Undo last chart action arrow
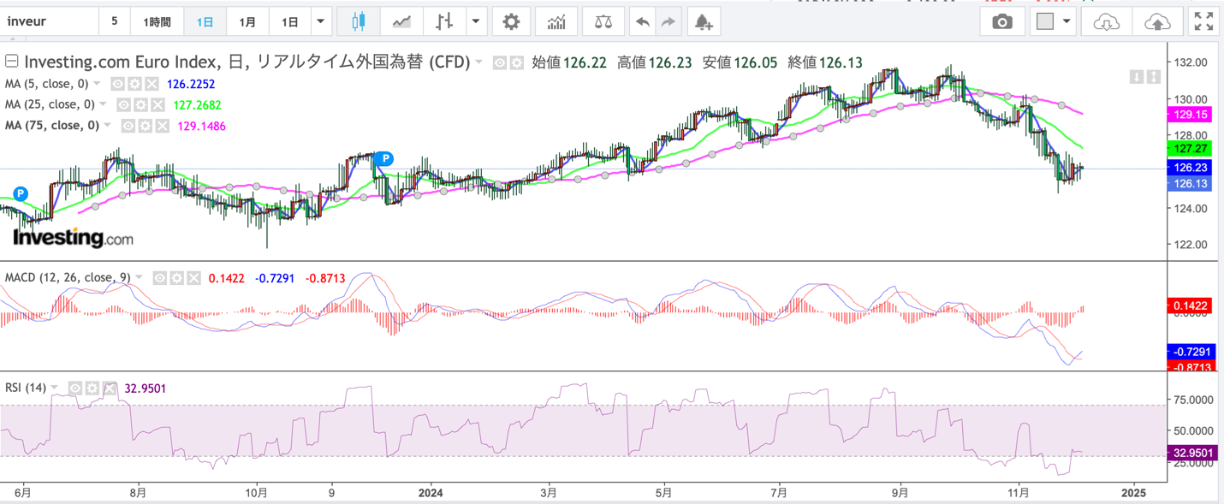 (x=643, y=21)
